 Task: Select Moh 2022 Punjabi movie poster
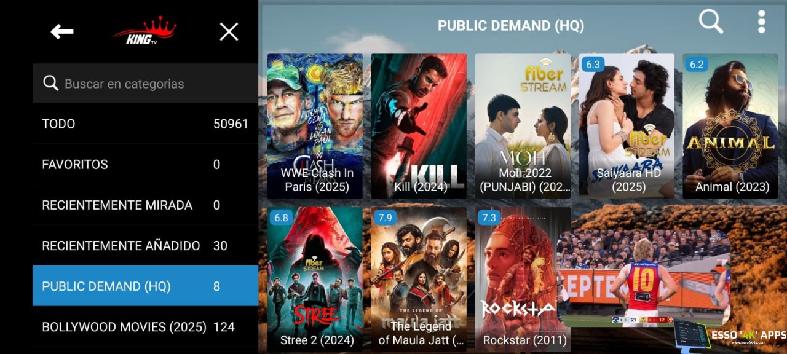tap(523, 126)
